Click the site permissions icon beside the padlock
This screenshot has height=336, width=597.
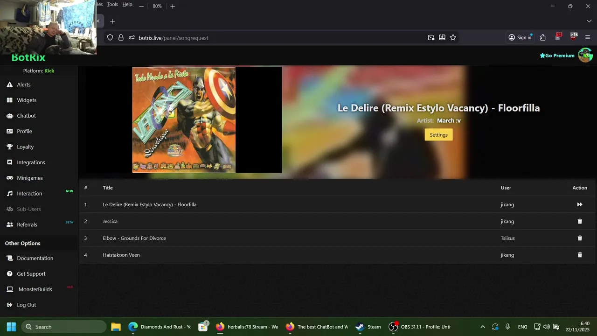point(132,38)
